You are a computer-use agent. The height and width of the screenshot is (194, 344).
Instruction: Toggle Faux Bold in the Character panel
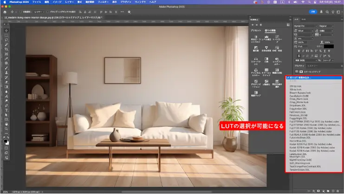[x=299, y=51]
